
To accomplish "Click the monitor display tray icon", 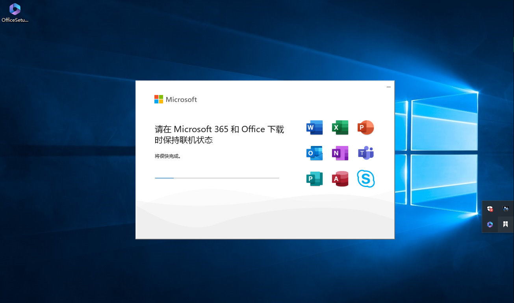I will point(506,209).
